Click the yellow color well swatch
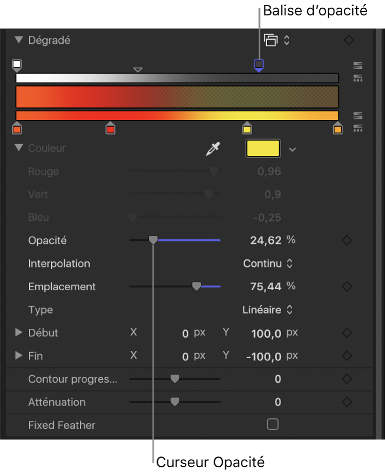385x474 pixels. tap(264, 149)
